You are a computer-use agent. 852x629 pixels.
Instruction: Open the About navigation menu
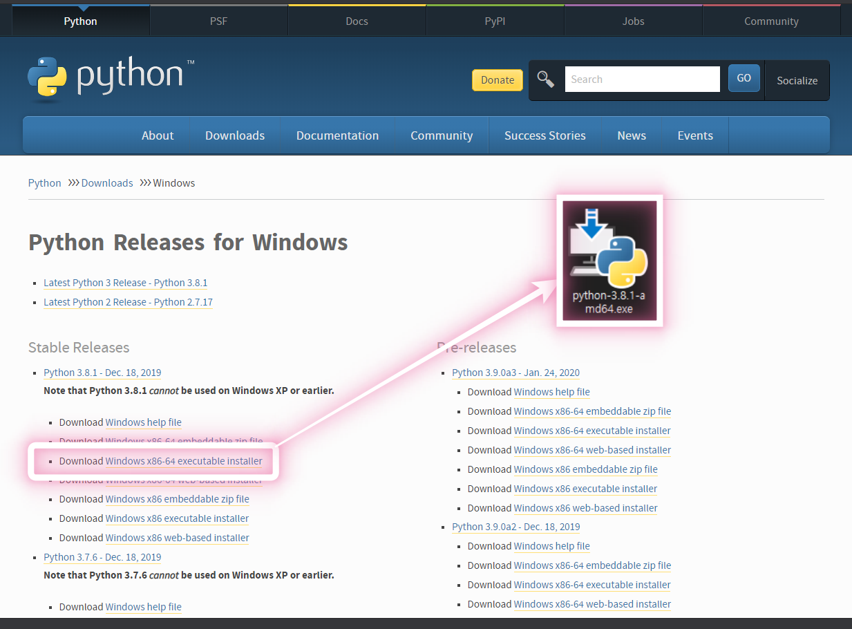[x=158, y=135]
